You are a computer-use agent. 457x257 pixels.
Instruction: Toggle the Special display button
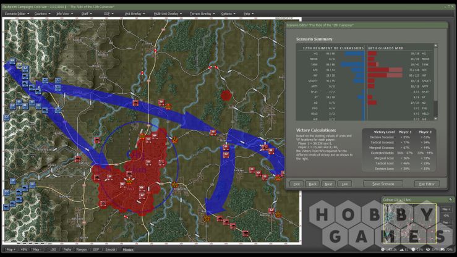[110, 250]
